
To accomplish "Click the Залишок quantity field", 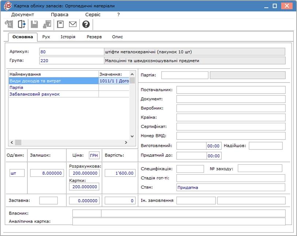I will (x=47, y=173).
